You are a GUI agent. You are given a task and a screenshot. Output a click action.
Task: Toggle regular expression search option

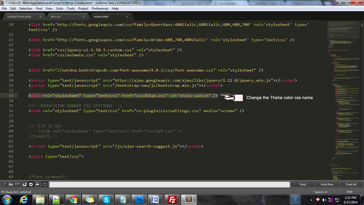tap(5, 184)
